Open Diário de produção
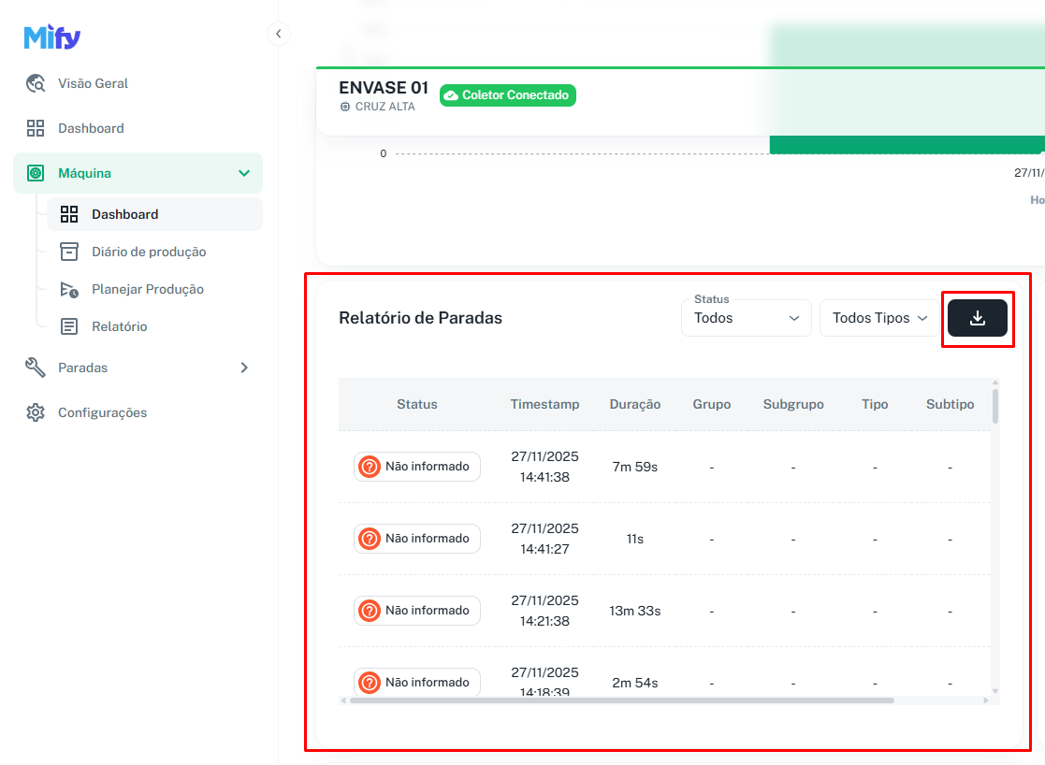 [148, 252]
